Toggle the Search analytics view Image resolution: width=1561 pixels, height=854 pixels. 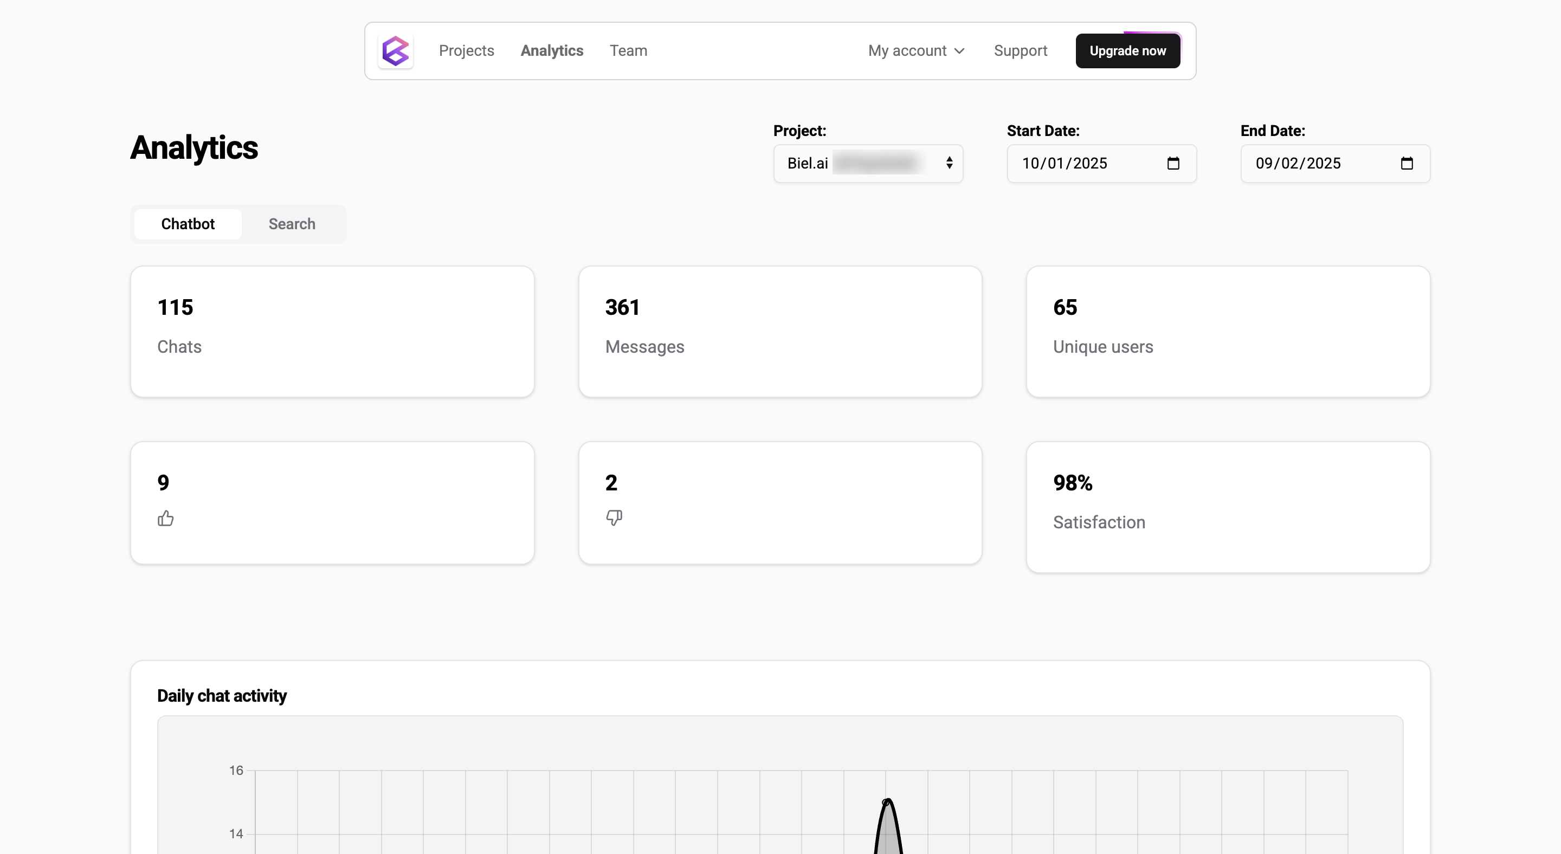pyautogui.click(x=292, y=223)
